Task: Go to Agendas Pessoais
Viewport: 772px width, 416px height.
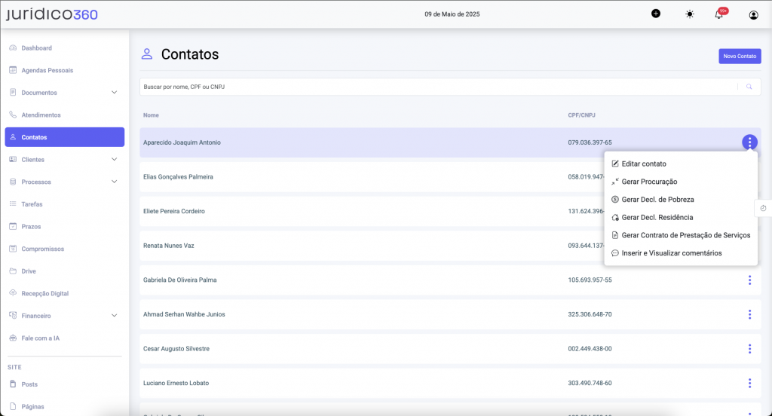Action: [47, 70]
